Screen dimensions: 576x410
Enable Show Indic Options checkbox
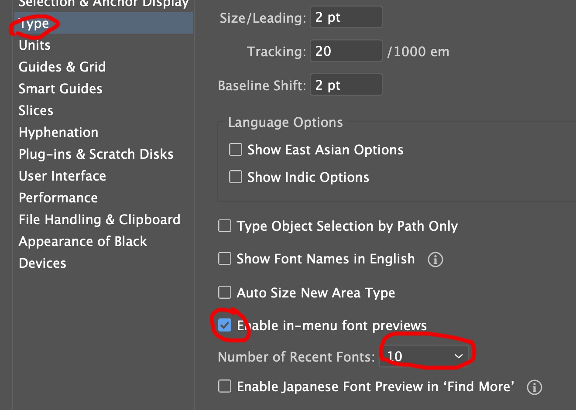click(236, 177)
